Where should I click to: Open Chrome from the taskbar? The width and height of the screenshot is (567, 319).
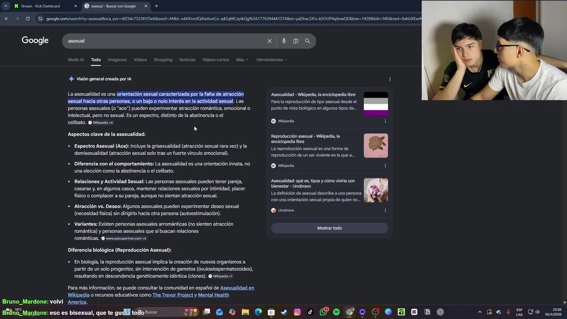coord(350,312)
